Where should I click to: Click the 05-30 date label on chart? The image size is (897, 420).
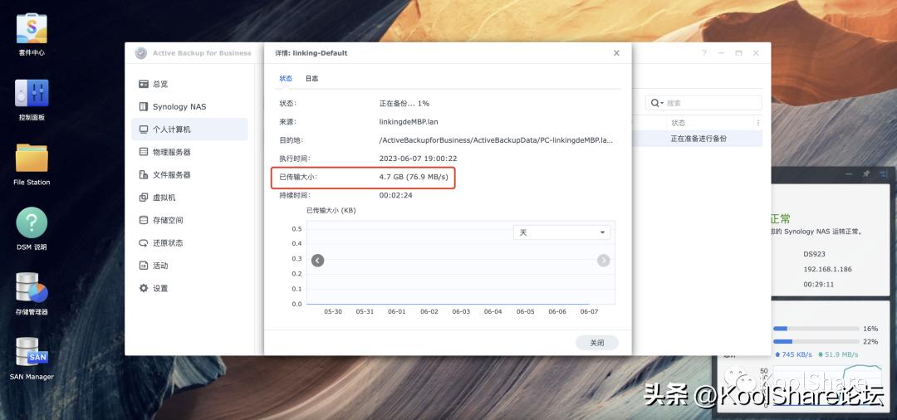pos(333,311)
